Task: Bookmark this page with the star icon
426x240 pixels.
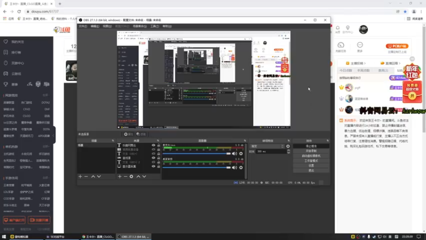Action: point(405,11)
